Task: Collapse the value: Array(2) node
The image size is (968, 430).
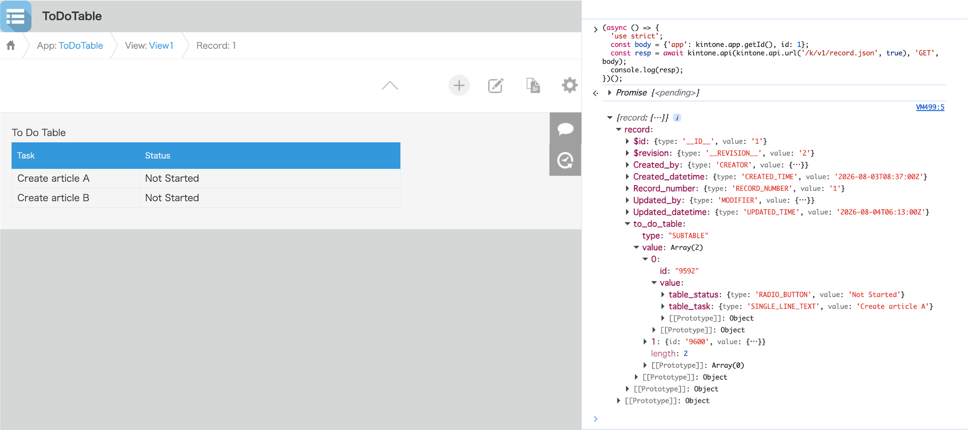Action: pos(636,247)
